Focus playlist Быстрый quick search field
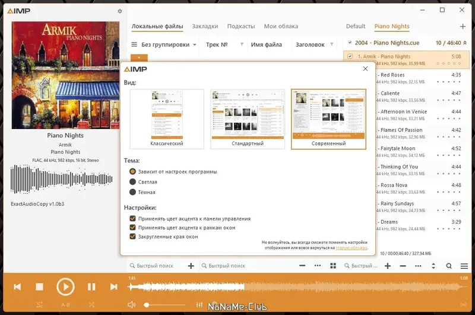Screen dimensions: 475x315 (361, 266)
